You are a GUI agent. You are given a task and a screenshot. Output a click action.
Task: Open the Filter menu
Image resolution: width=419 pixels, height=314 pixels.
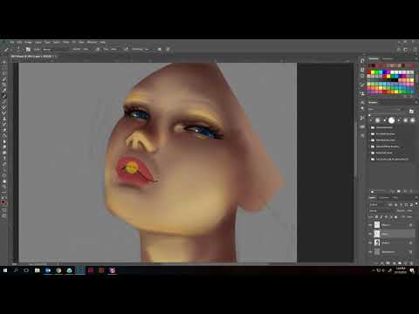click(x=66, y=42)
